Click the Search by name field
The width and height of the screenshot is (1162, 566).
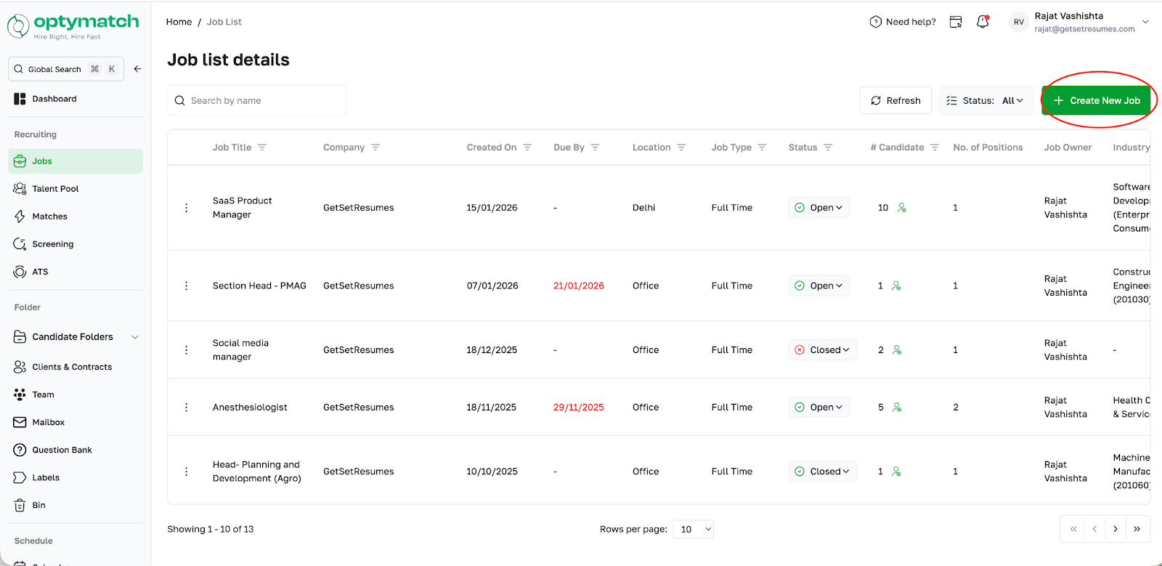(x=256, y=101)
